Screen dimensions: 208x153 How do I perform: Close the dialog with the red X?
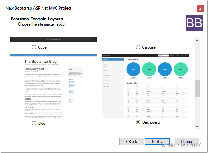pyautogui.click(x=200, y=9)
